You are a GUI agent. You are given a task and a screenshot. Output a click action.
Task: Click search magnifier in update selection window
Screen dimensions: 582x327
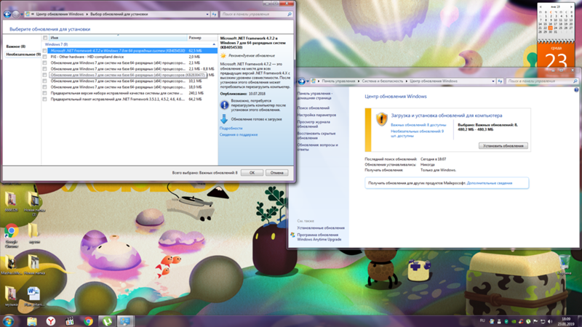(x=289, y=14)
